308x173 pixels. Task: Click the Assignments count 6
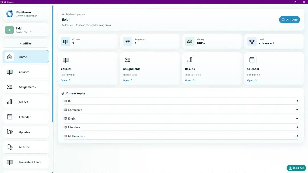pos(135,43)
